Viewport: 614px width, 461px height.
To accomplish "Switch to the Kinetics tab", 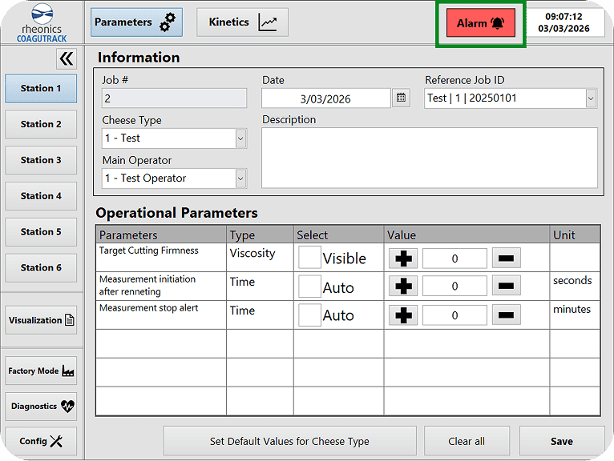I will pos(242,22).
